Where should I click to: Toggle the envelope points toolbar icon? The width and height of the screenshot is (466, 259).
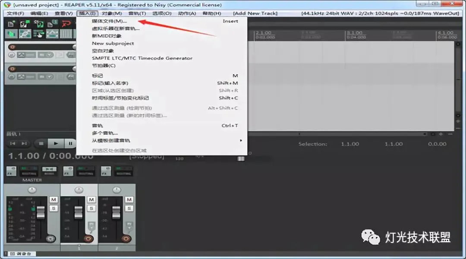point(52,34)
